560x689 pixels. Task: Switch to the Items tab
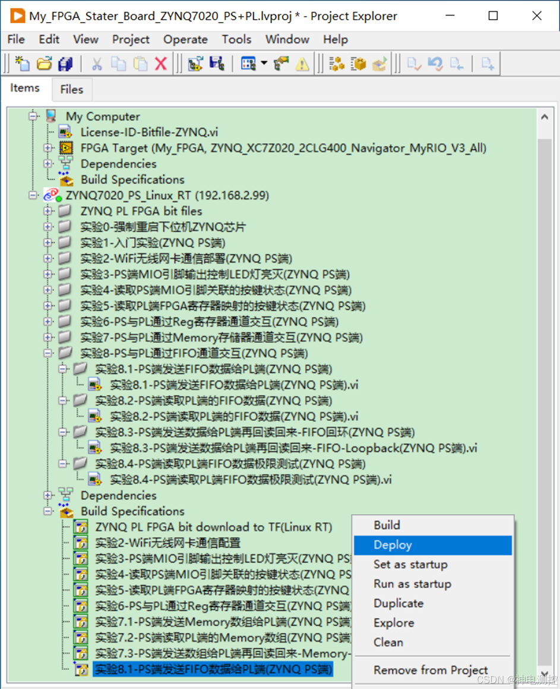tap(25, 88)
